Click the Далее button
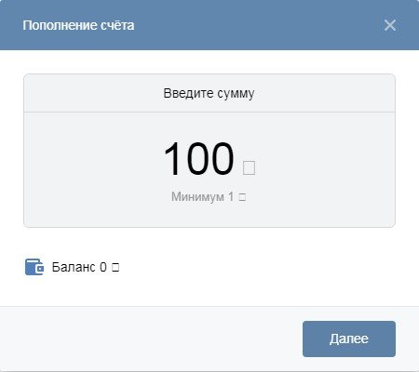 point(349,339)
